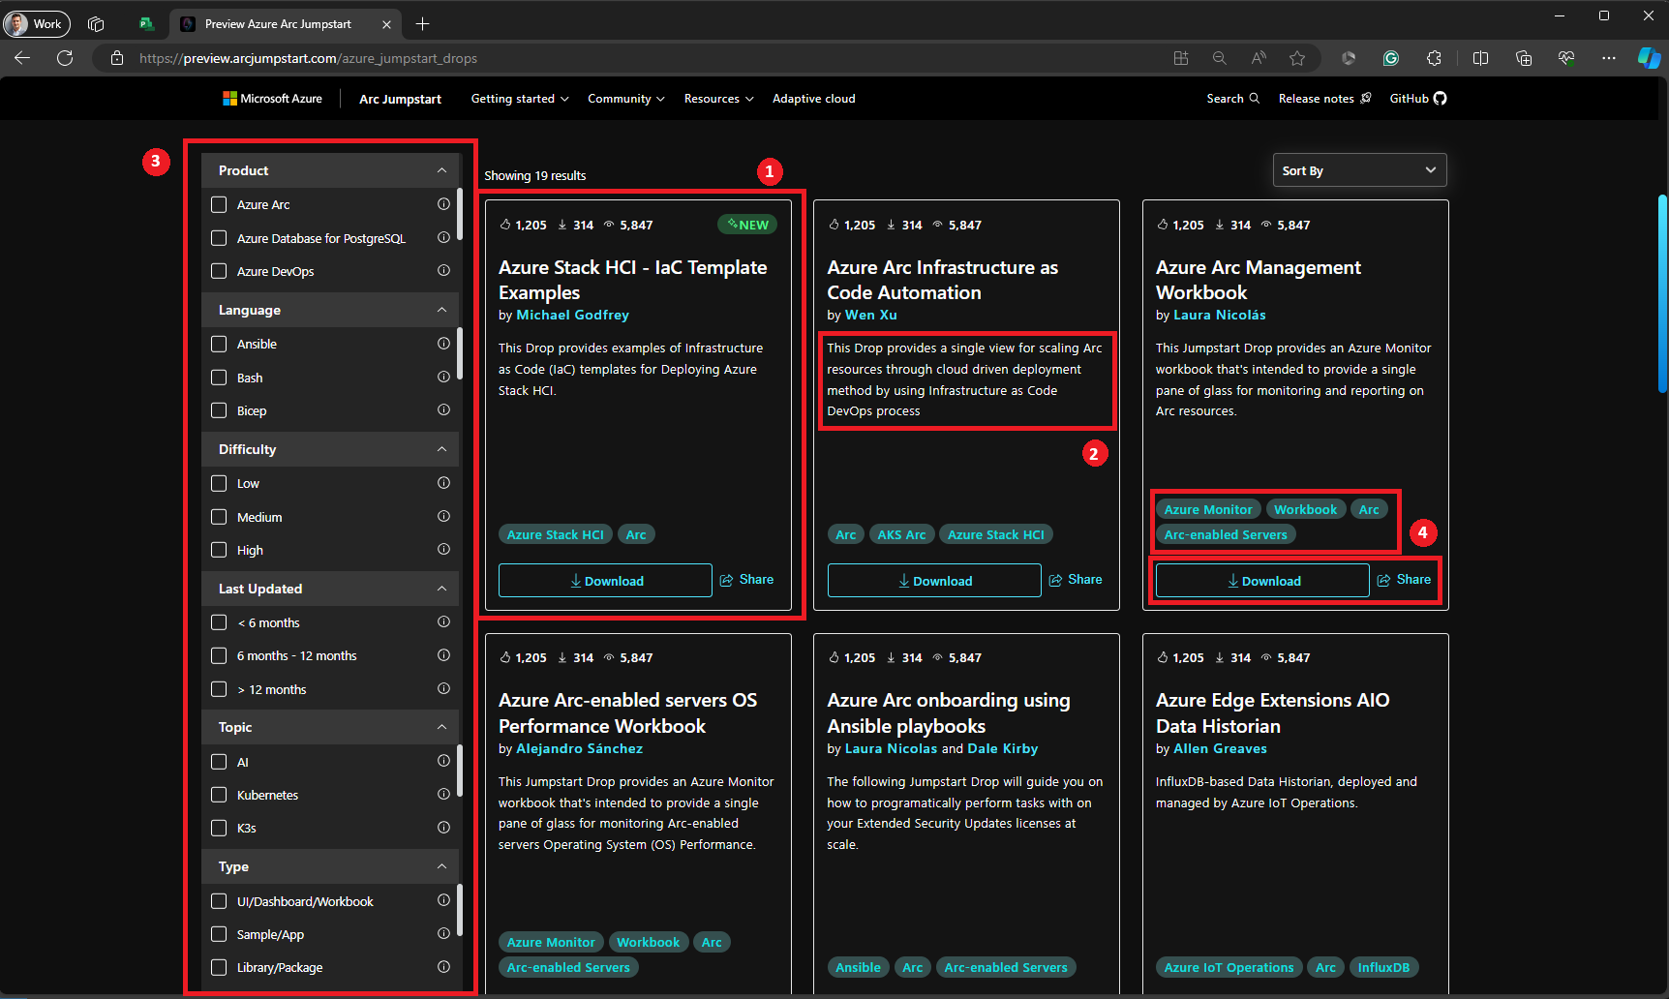The width and height of the screenshot is (1669, 999).
Task: Open author link Laura Nicolás
Action: tap(1219, 315)
